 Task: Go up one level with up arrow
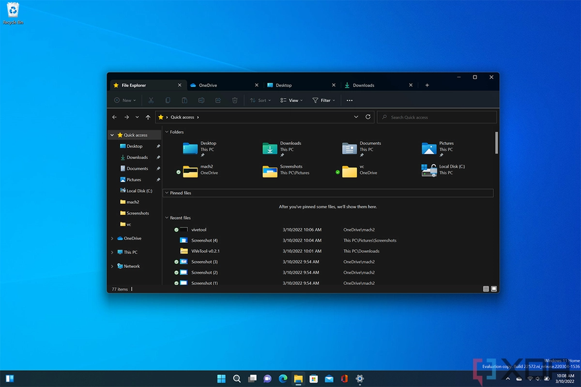(x=148, y=117)
